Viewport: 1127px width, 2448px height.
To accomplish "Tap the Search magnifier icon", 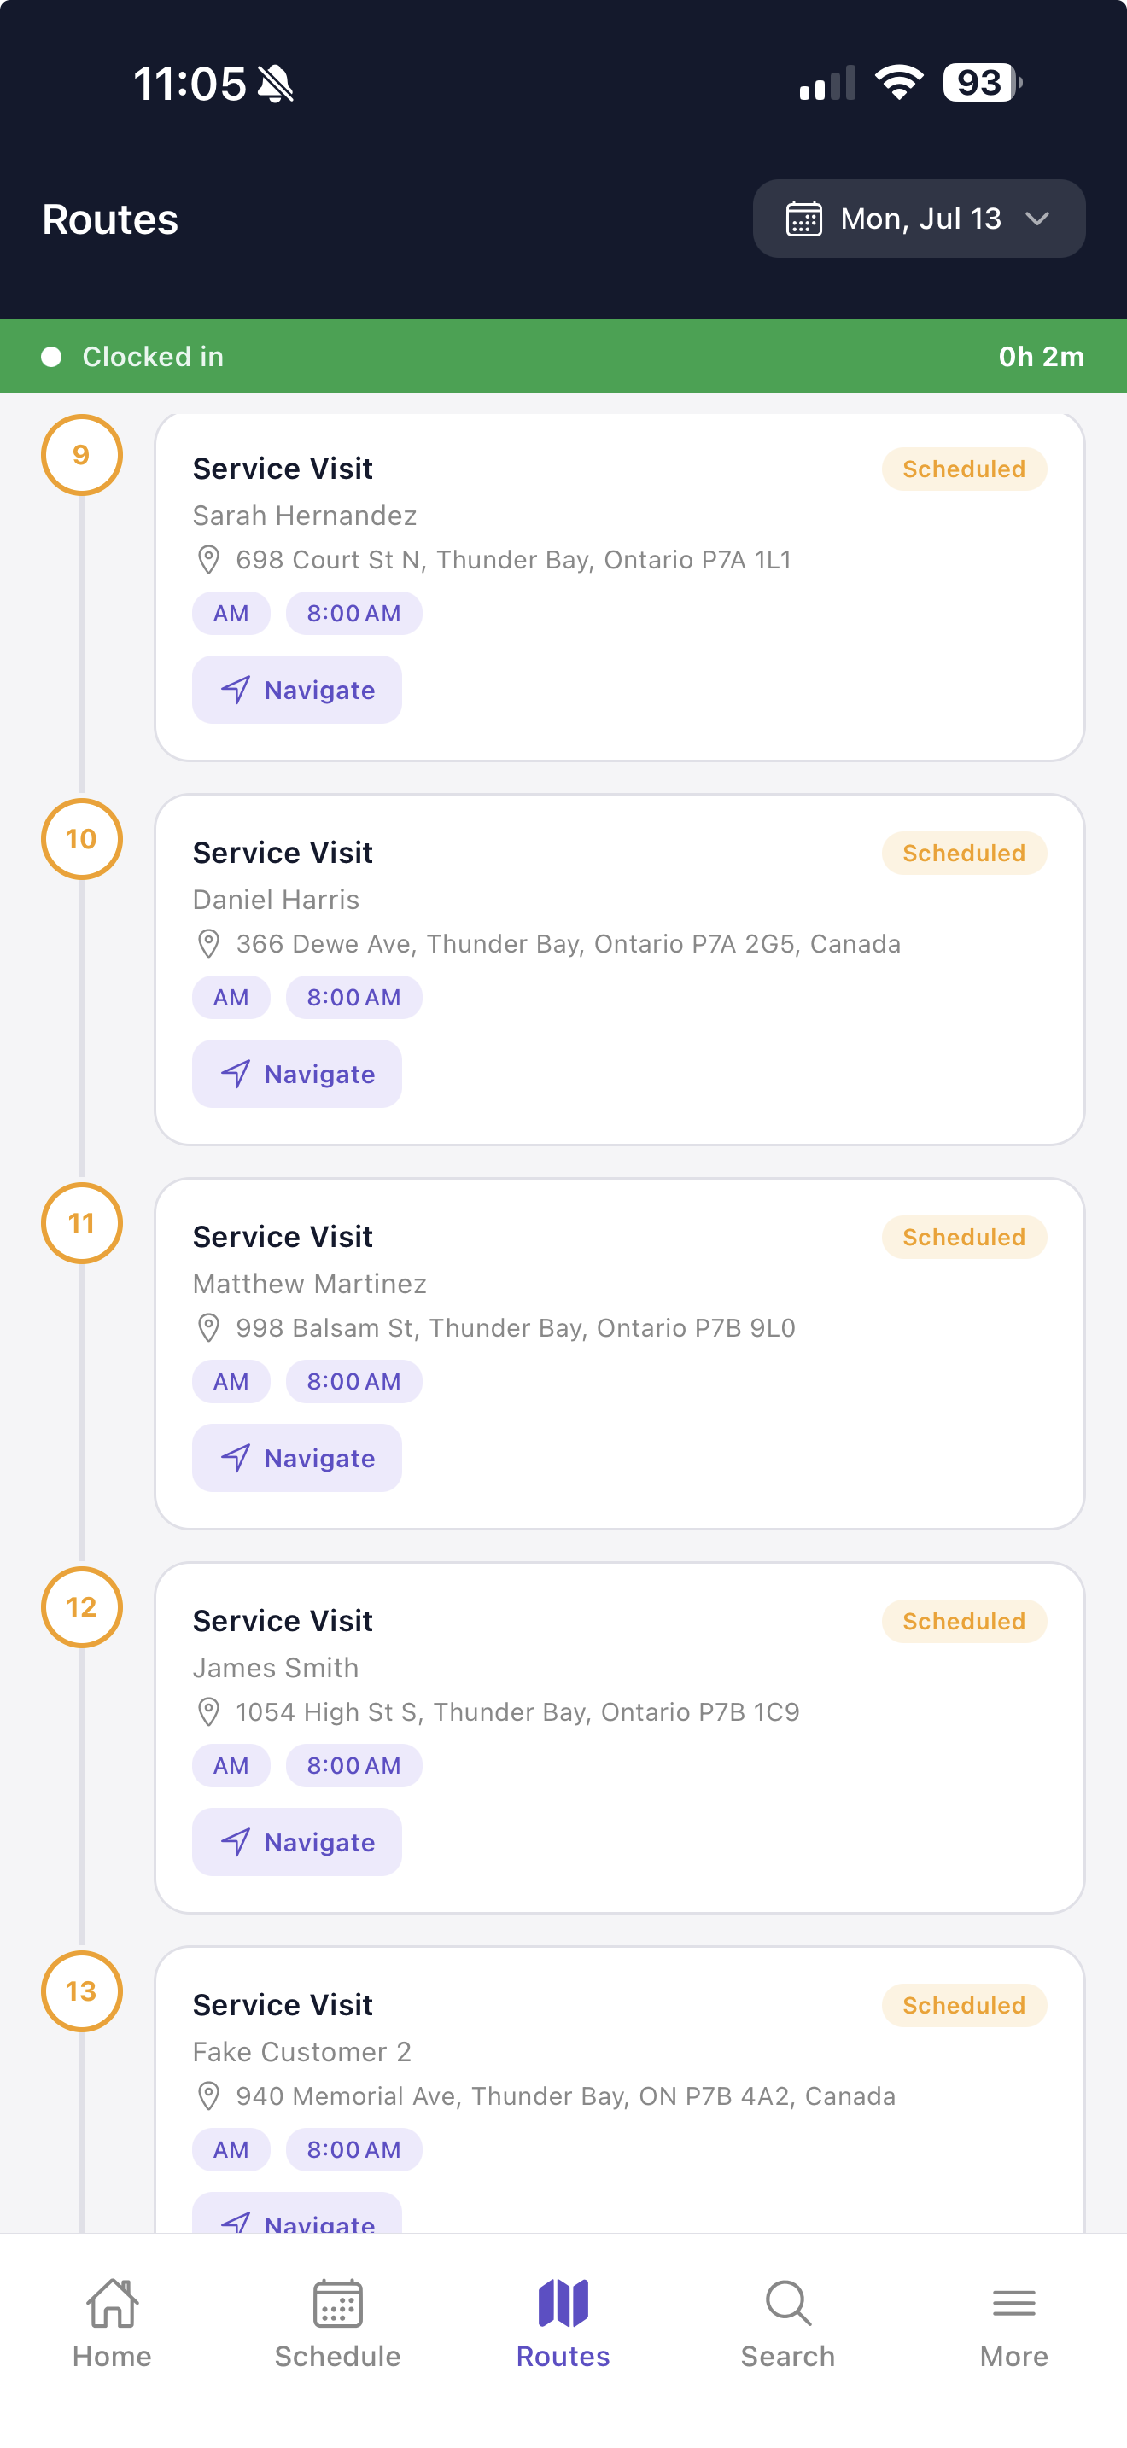I will tap(788, 2303).
